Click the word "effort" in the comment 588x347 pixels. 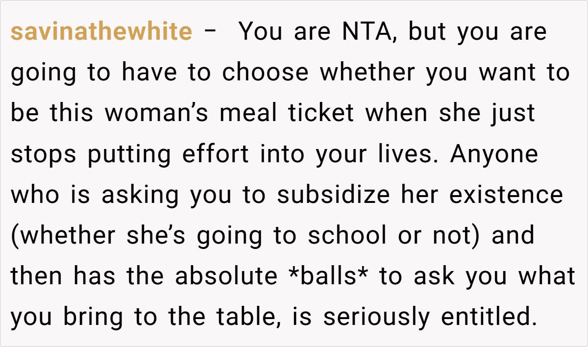click(x=216, y=155)
